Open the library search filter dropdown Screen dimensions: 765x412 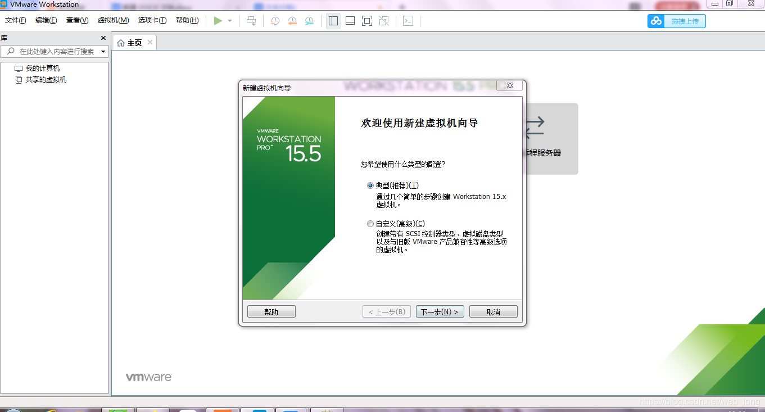(103, 51)
